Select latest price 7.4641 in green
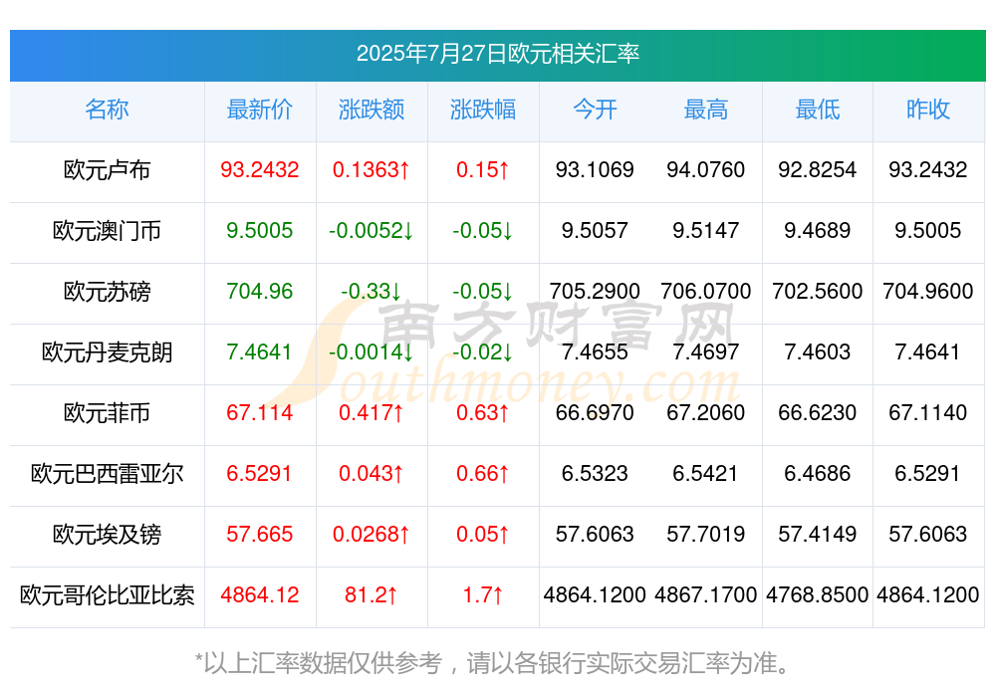The height and width of the screenshot is (695, 996). coord(260,351)
